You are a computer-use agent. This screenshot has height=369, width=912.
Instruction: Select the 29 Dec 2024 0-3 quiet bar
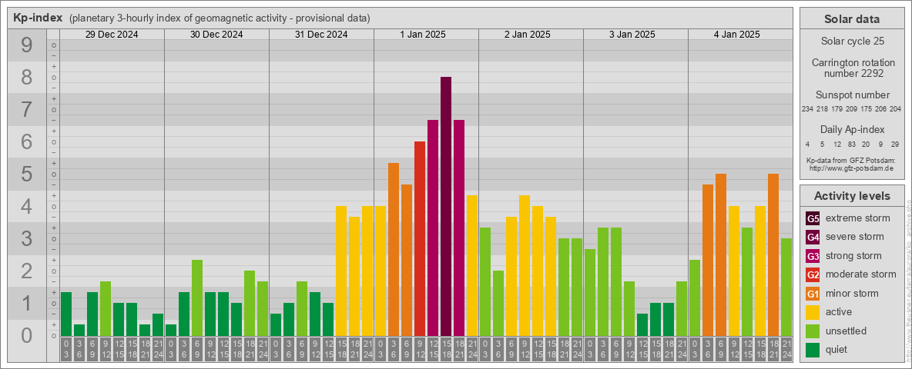click(x=66, y=314)
